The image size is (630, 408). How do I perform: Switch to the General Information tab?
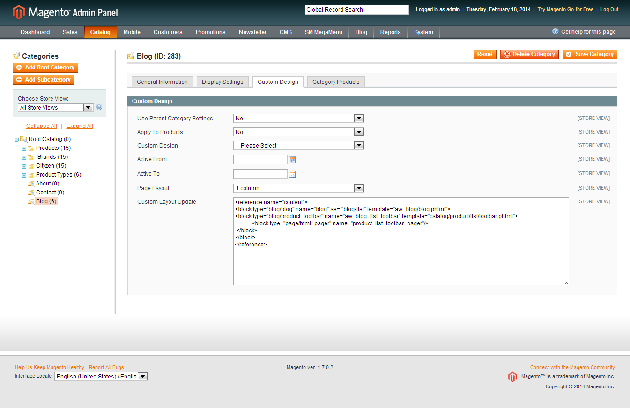(162, 82)
